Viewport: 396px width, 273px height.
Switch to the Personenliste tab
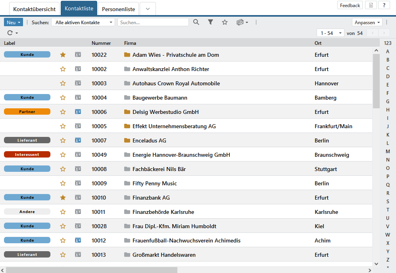118,9
